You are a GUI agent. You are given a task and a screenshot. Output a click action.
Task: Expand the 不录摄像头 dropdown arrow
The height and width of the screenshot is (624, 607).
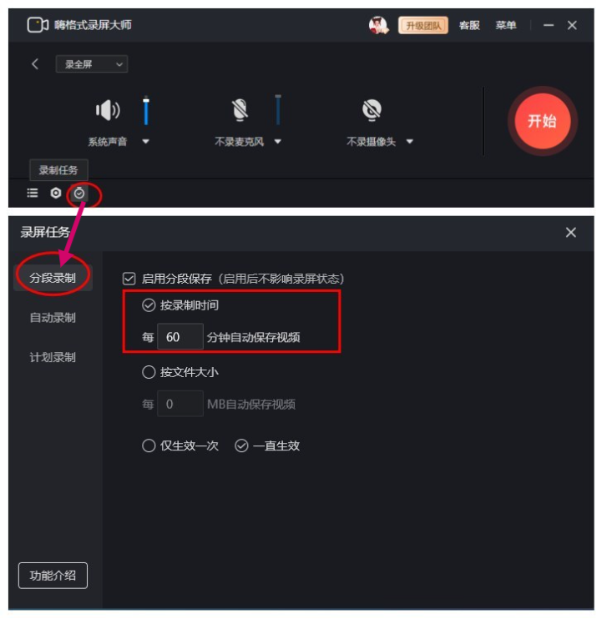click(x=410, y=141)
